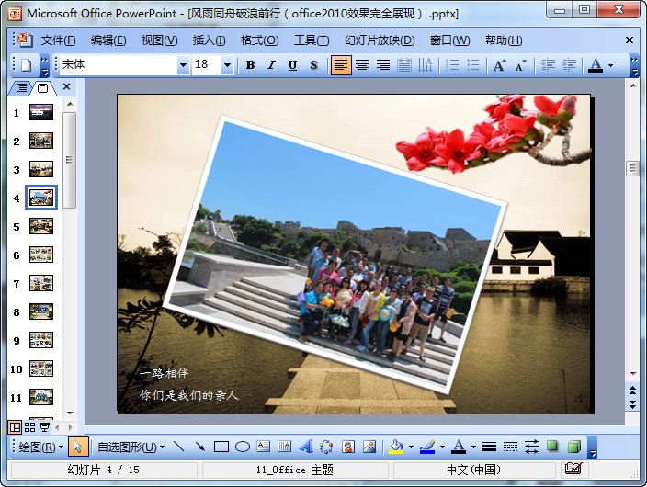Select the Rectangle drawing tool
Viewport: 647px width, 487px height.
coord(221,447)
